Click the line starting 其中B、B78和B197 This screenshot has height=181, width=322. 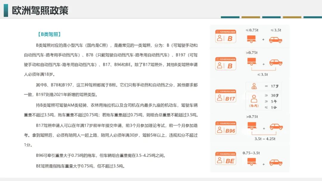point(117,85)
